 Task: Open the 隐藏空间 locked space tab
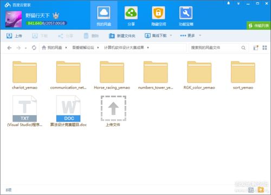158,16
